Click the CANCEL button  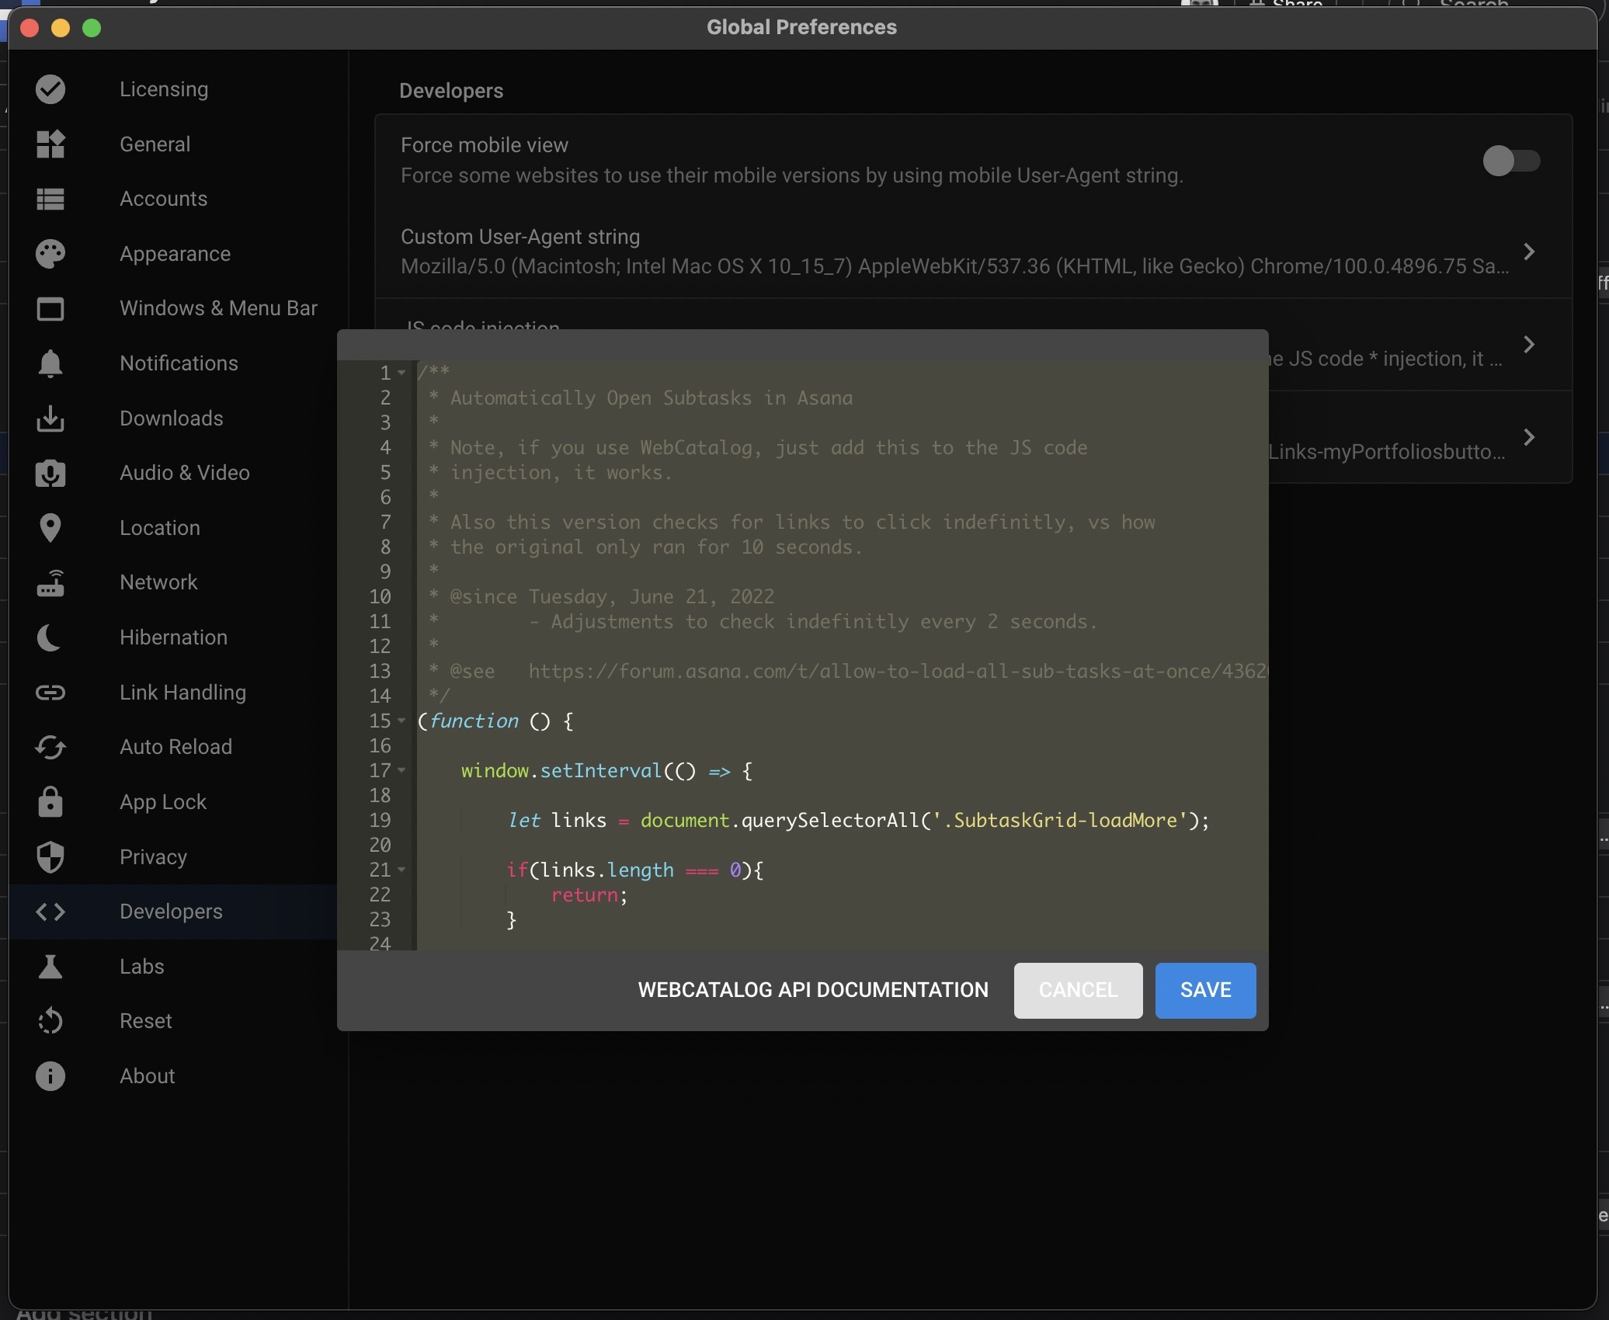click(1079, 988)
